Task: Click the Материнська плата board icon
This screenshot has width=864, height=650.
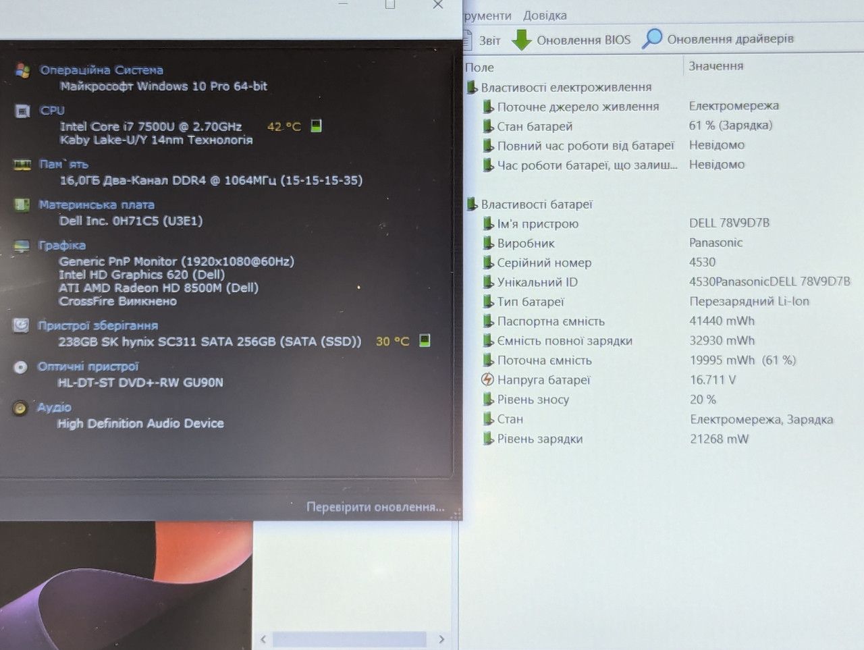Action: coord(22,205)
